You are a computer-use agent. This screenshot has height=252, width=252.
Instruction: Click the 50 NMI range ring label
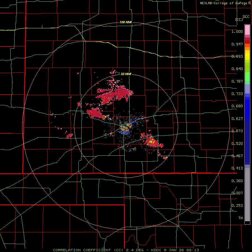click(x=126, y=74)
